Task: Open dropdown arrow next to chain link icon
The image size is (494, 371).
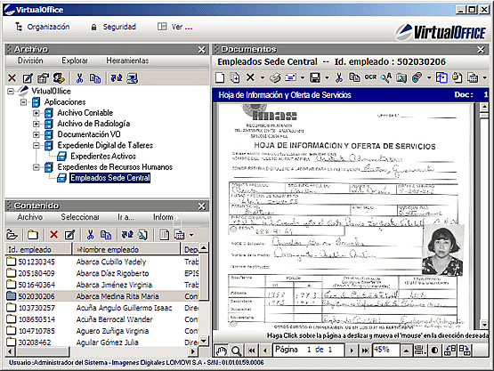Action: pyautogui.click(x=429, y=77)
